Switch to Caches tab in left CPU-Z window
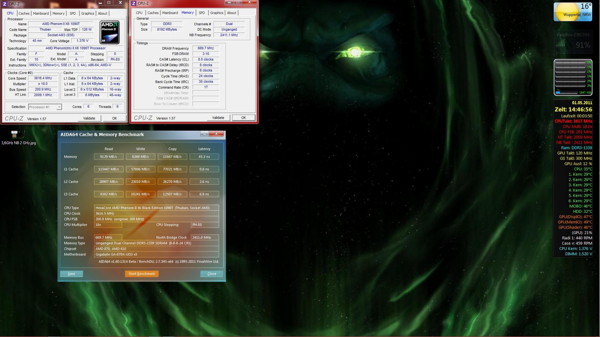The width and height of the screenshot is (600, 337). pos(24,13)
